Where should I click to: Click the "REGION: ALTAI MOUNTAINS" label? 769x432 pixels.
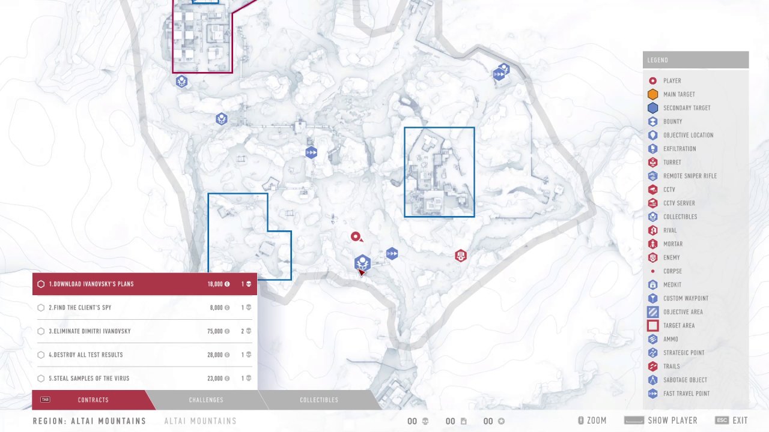click(90, 421)
